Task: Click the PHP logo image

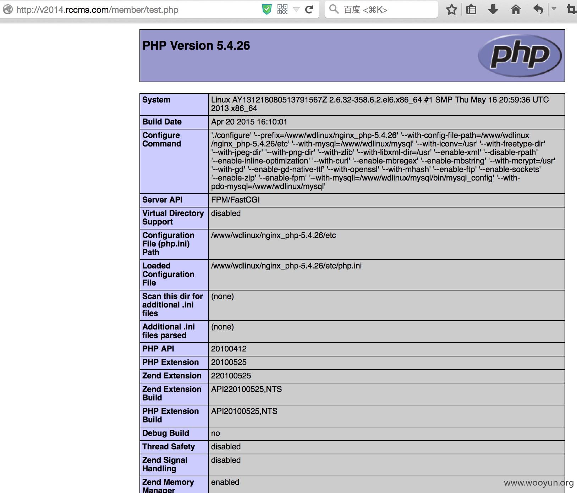Action: [x=520, y=56]
